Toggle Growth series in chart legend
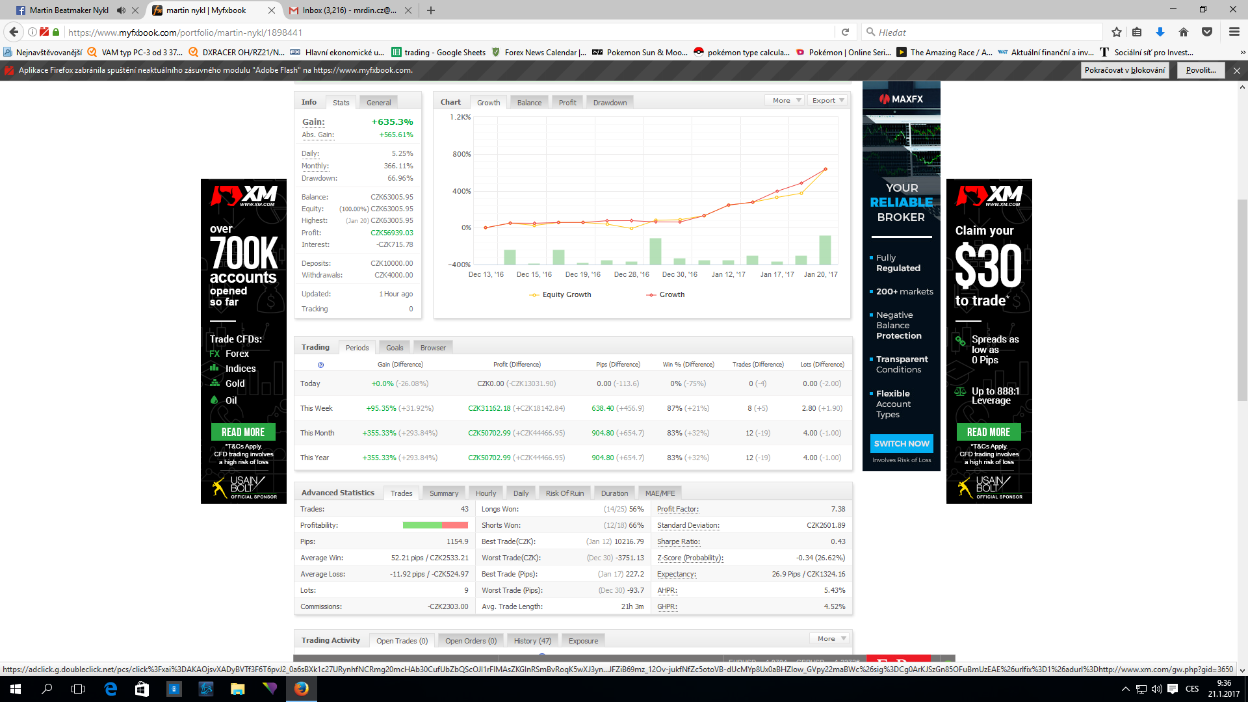 [x=665, y=294]
